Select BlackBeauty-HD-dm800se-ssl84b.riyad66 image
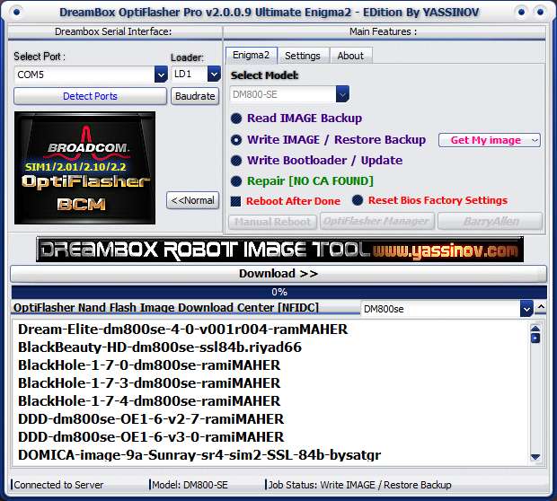Image resolution: width=557 pixels, height=501 pixels. point(160,347)
